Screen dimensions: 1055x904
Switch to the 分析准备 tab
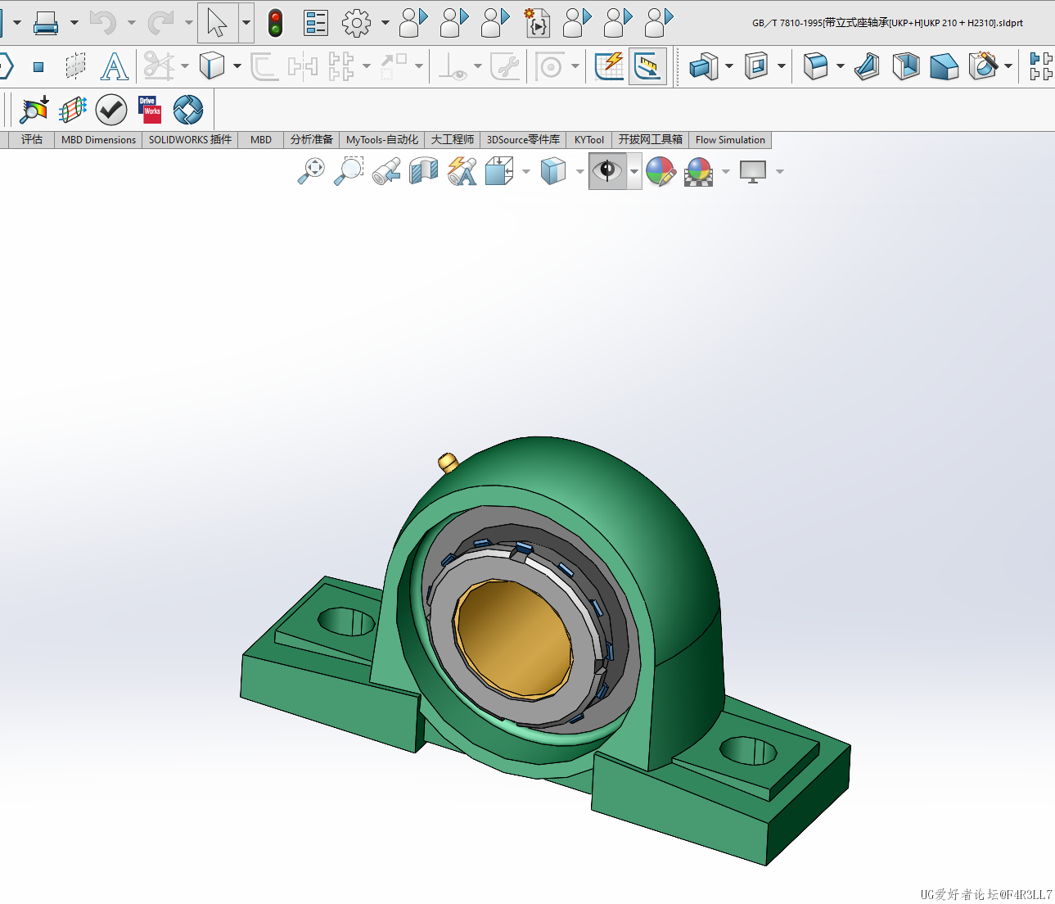point(312,140)
